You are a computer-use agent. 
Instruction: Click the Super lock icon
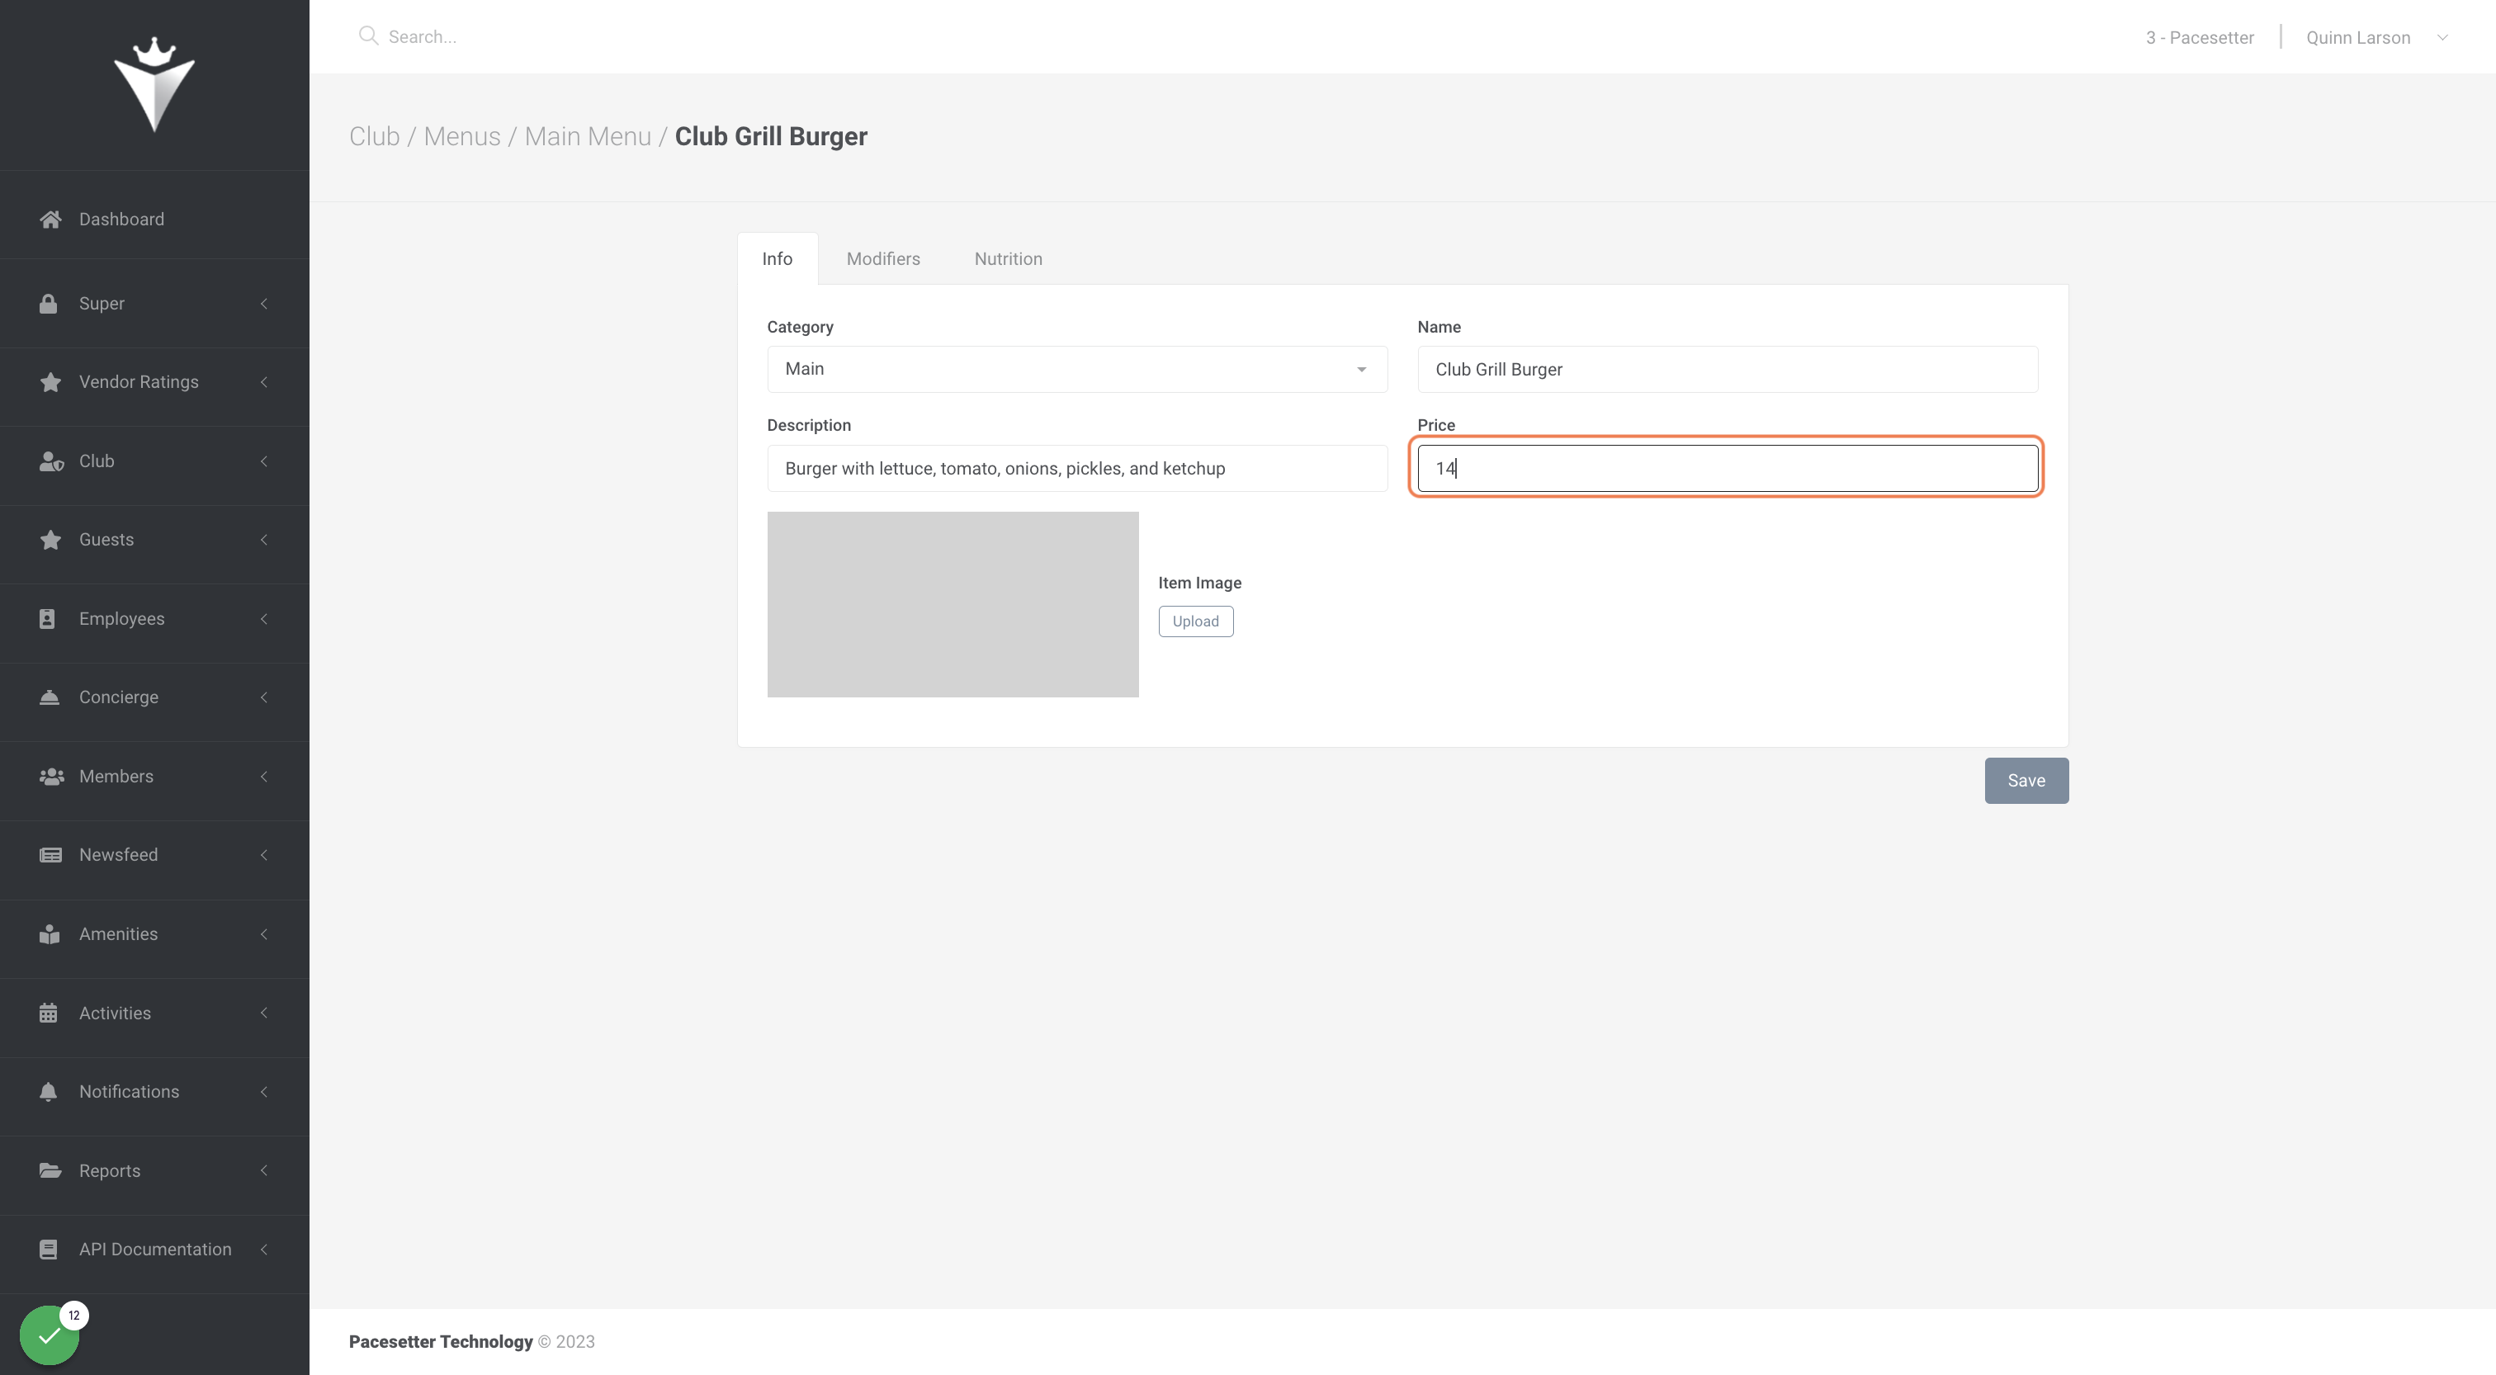49,303
